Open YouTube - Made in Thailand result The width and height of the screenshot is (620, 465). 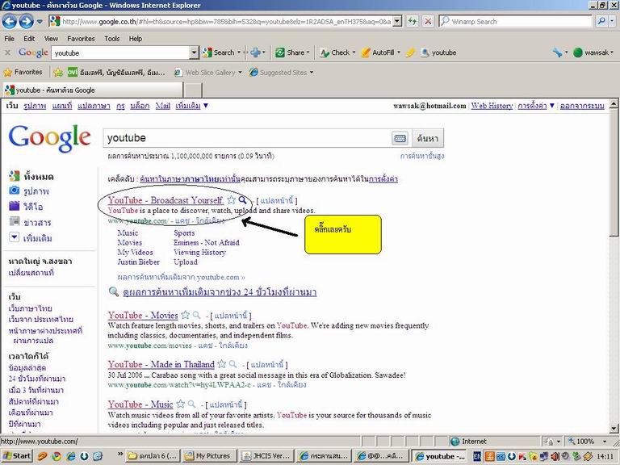[161, 364]
